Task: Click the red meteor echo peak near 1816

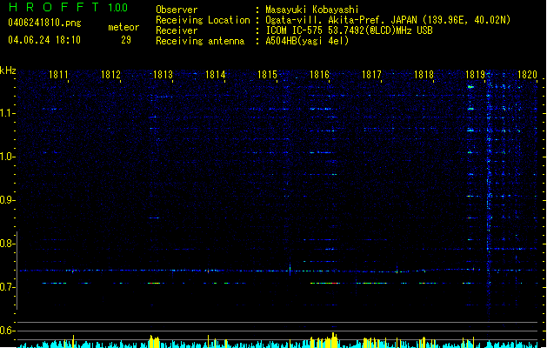Action: point(336,283)
